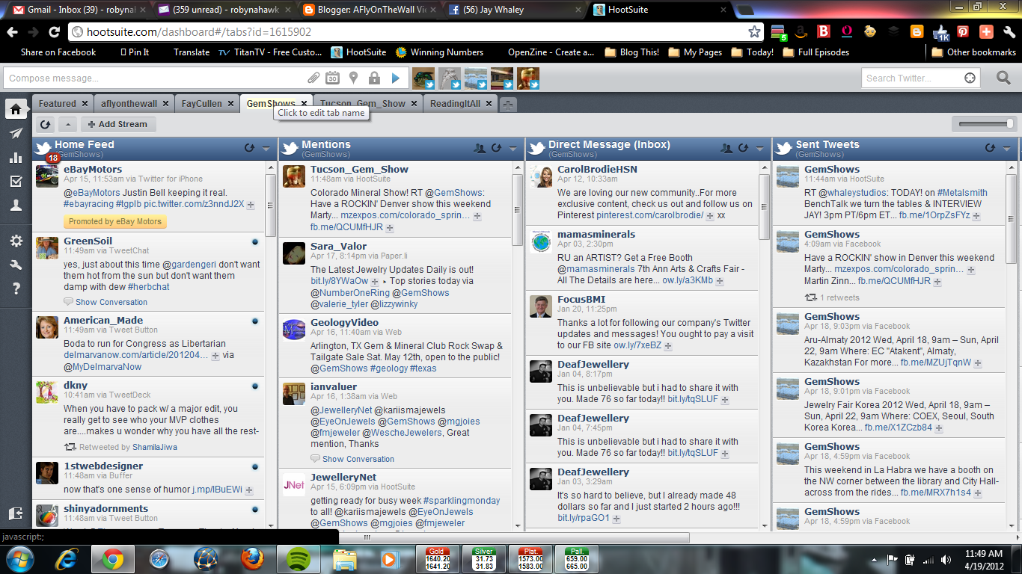Click the add new tab plus icon
The width and height of the screenshot is (1022, 574).
click(508, 105)
